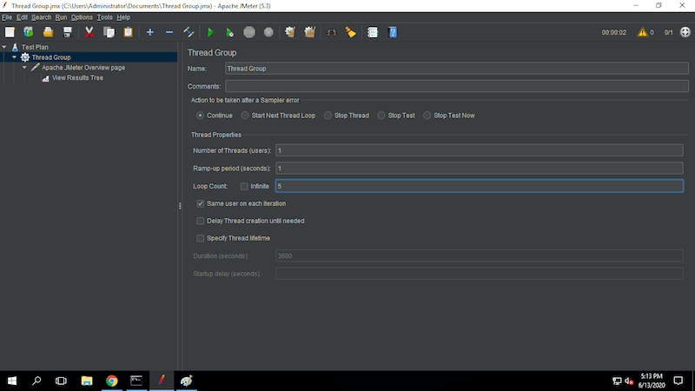
Task: Click the remote engines globe icon
Action: coord(685,32)
